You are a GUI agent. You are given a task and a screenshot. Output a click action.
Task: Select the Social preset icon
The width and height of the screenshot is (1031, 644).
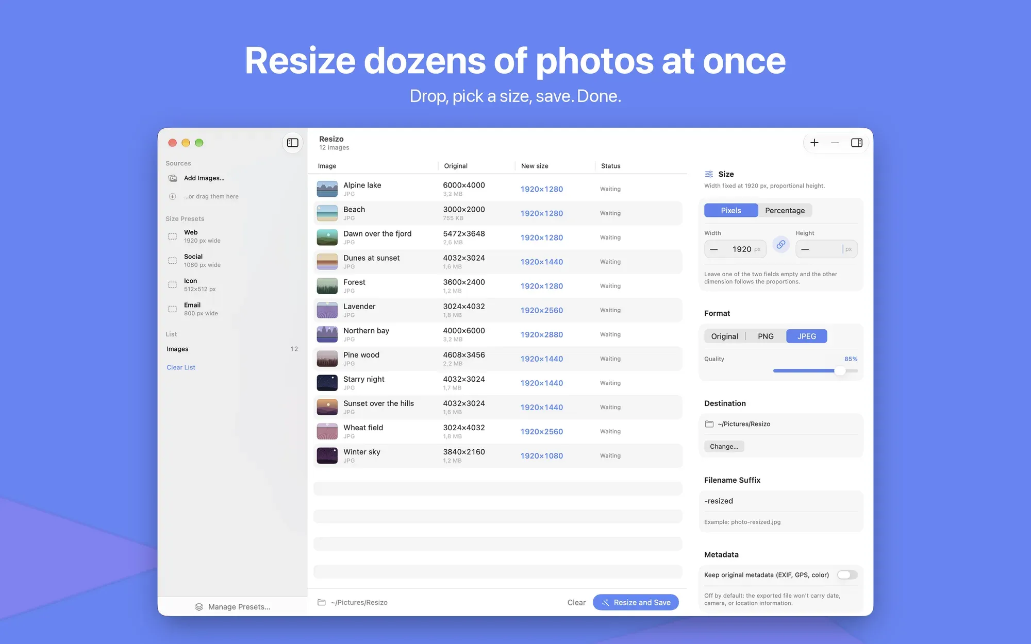pyautogui.click(x=173, y=261)
